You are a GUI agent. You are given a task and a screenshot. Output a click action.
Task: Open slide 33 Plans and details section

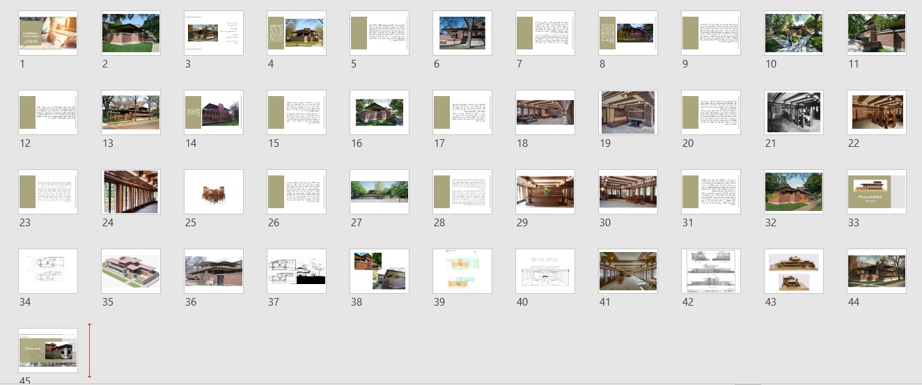(877, 192)
